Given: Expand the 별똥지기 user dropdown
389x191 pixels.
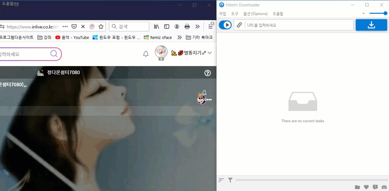Looking at the screenshot, I should click(210, 53).
